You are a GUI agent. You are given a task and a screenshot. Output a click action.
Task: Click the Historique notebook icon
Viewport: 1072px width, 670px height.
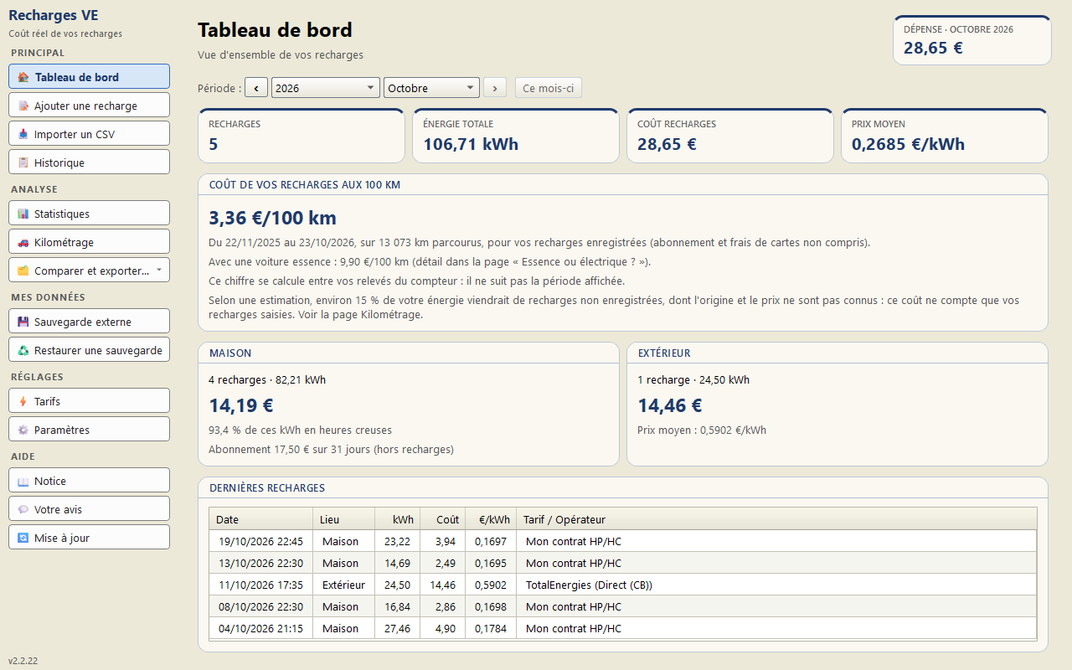pos(23,162)
